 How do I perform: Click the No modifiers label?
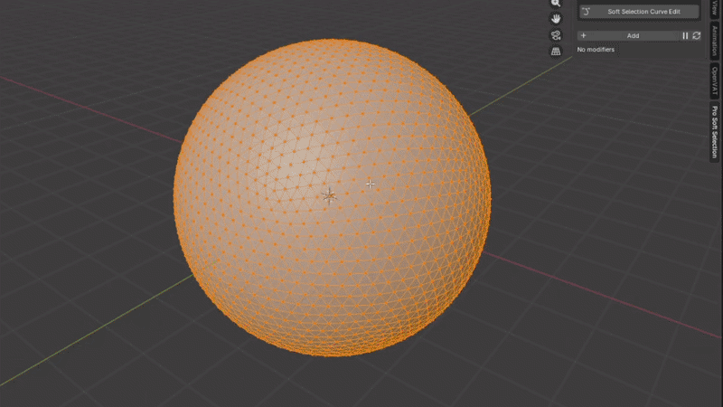(596, 50)
